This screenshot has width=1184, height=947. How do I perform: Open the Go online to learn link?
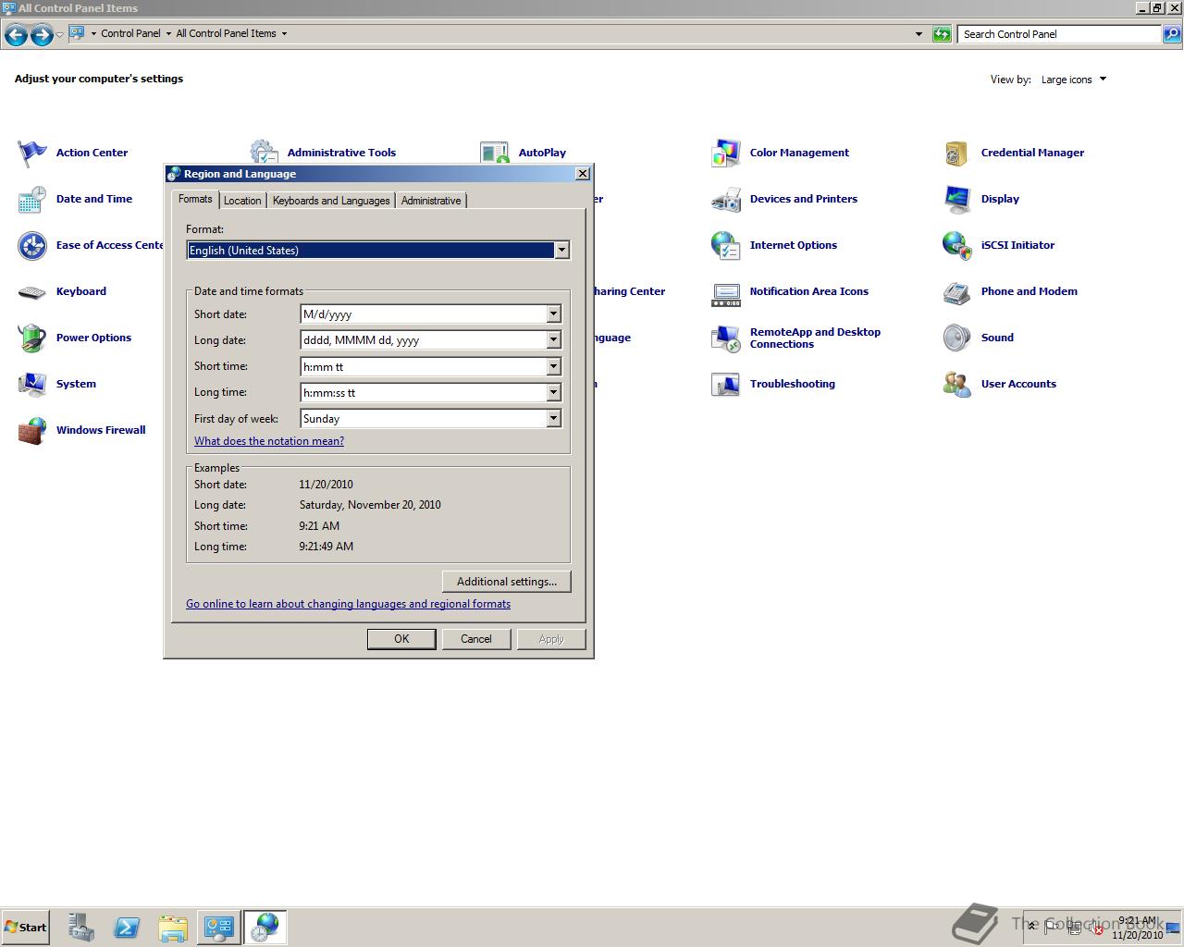point(348,604)
